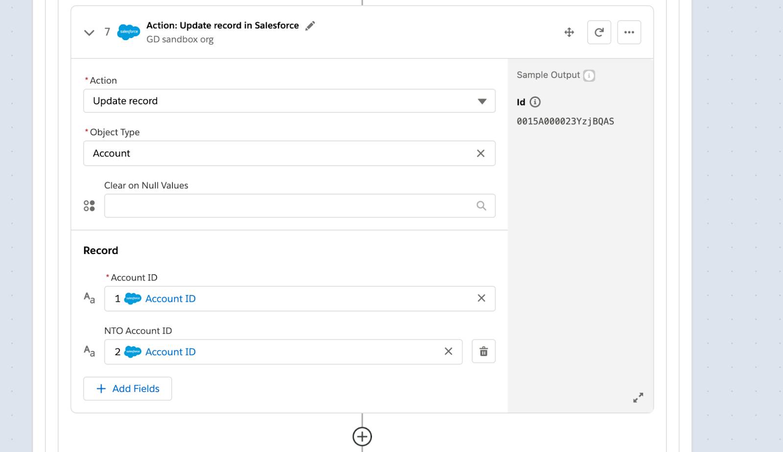Select the step 2 Account ID pill
Screen dimensions: 783x452
(155, 352)
